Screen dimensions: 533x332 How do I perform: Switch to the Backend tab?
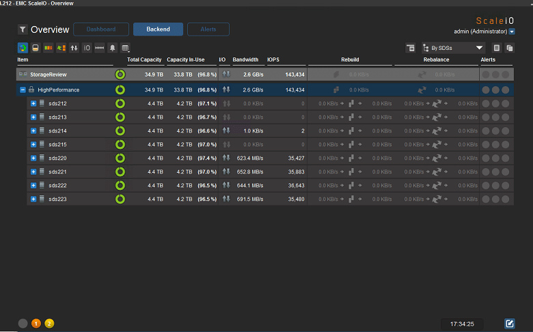point(158,29)
